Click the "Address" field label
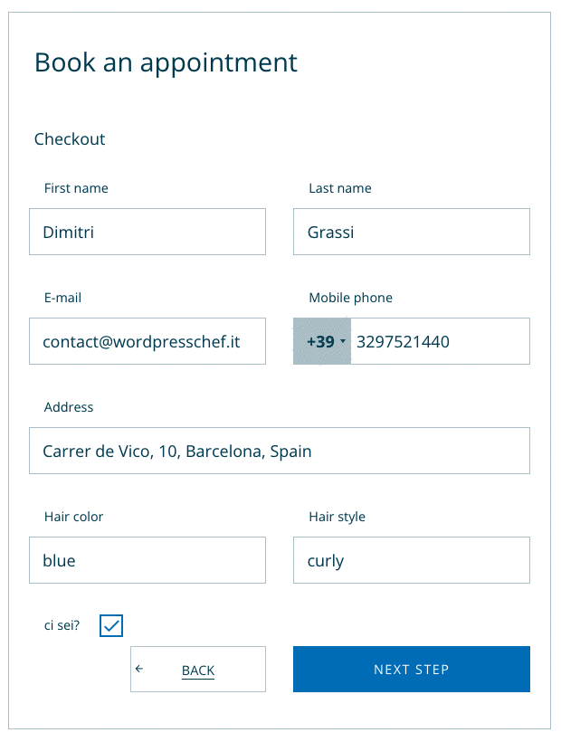The image size is (561, 742). (x=69, y=407)
